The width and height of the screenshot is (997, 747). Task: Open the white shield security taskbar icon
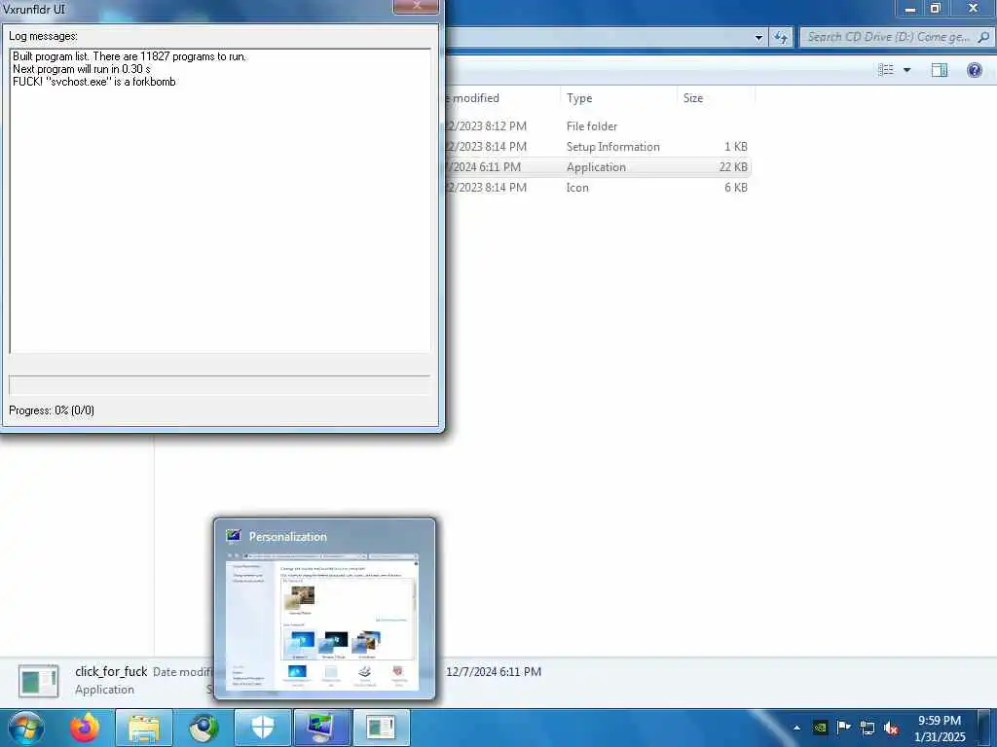click(x=263, y=728)
